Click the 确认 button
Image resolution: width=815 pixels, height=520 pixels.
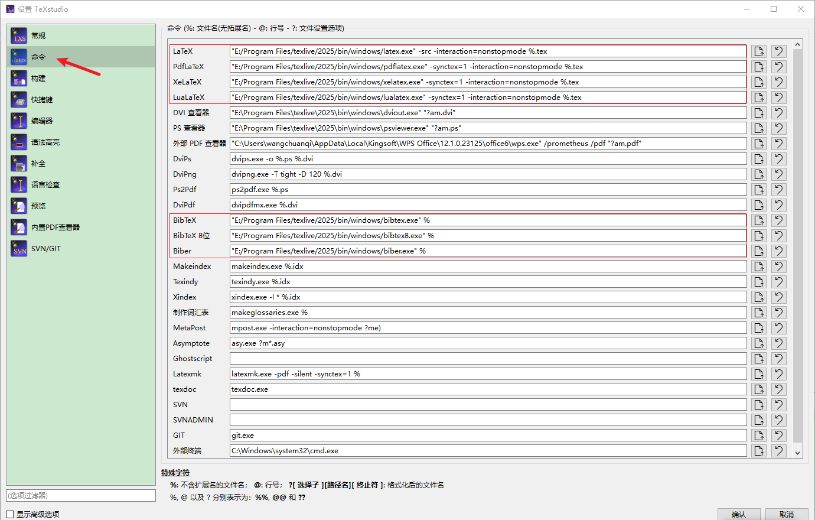tap(739, 514)
